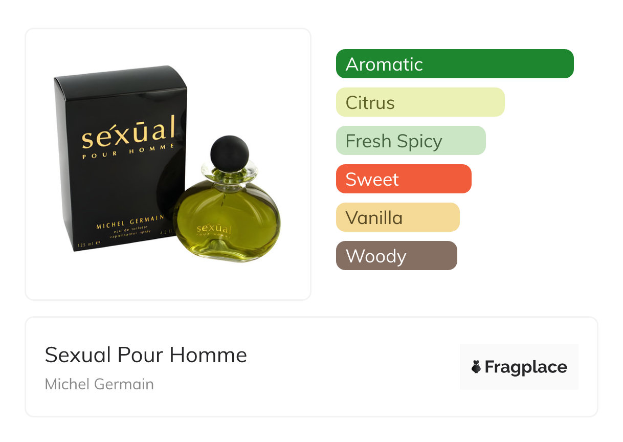The image size is (623, 442).
Task: Click the Fragplace bear logo icon
Action: [476, 367]
